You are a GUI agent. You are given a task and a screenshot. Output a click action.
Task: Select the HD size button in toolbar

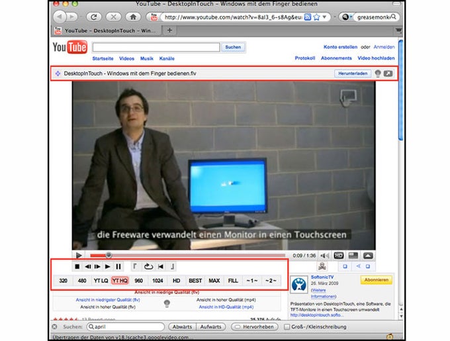point(176,281)
